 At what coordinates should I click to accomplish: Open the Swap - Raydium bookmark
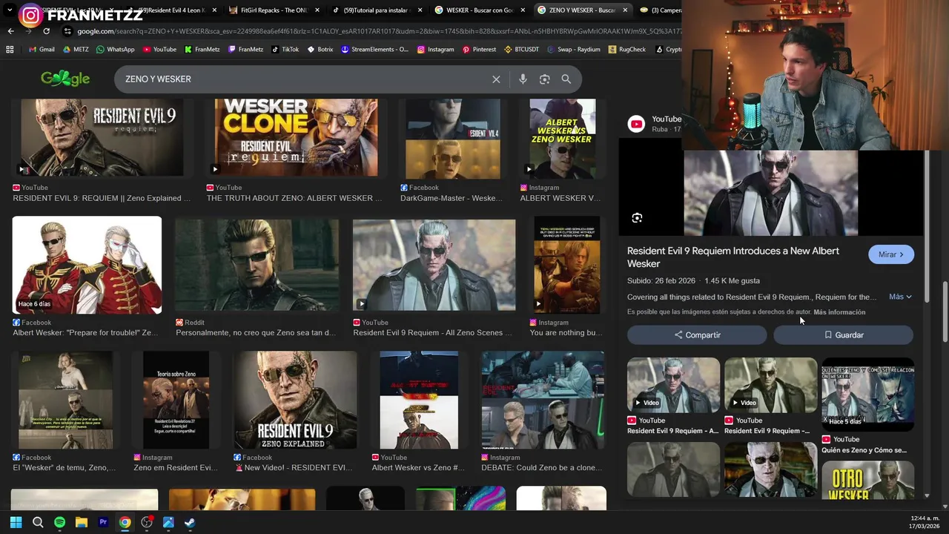click(573, 50)
